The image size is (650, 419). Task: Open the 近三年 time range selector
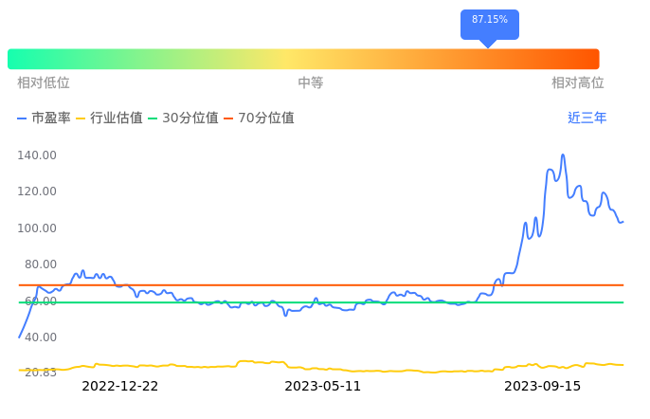tap(587, 118)
